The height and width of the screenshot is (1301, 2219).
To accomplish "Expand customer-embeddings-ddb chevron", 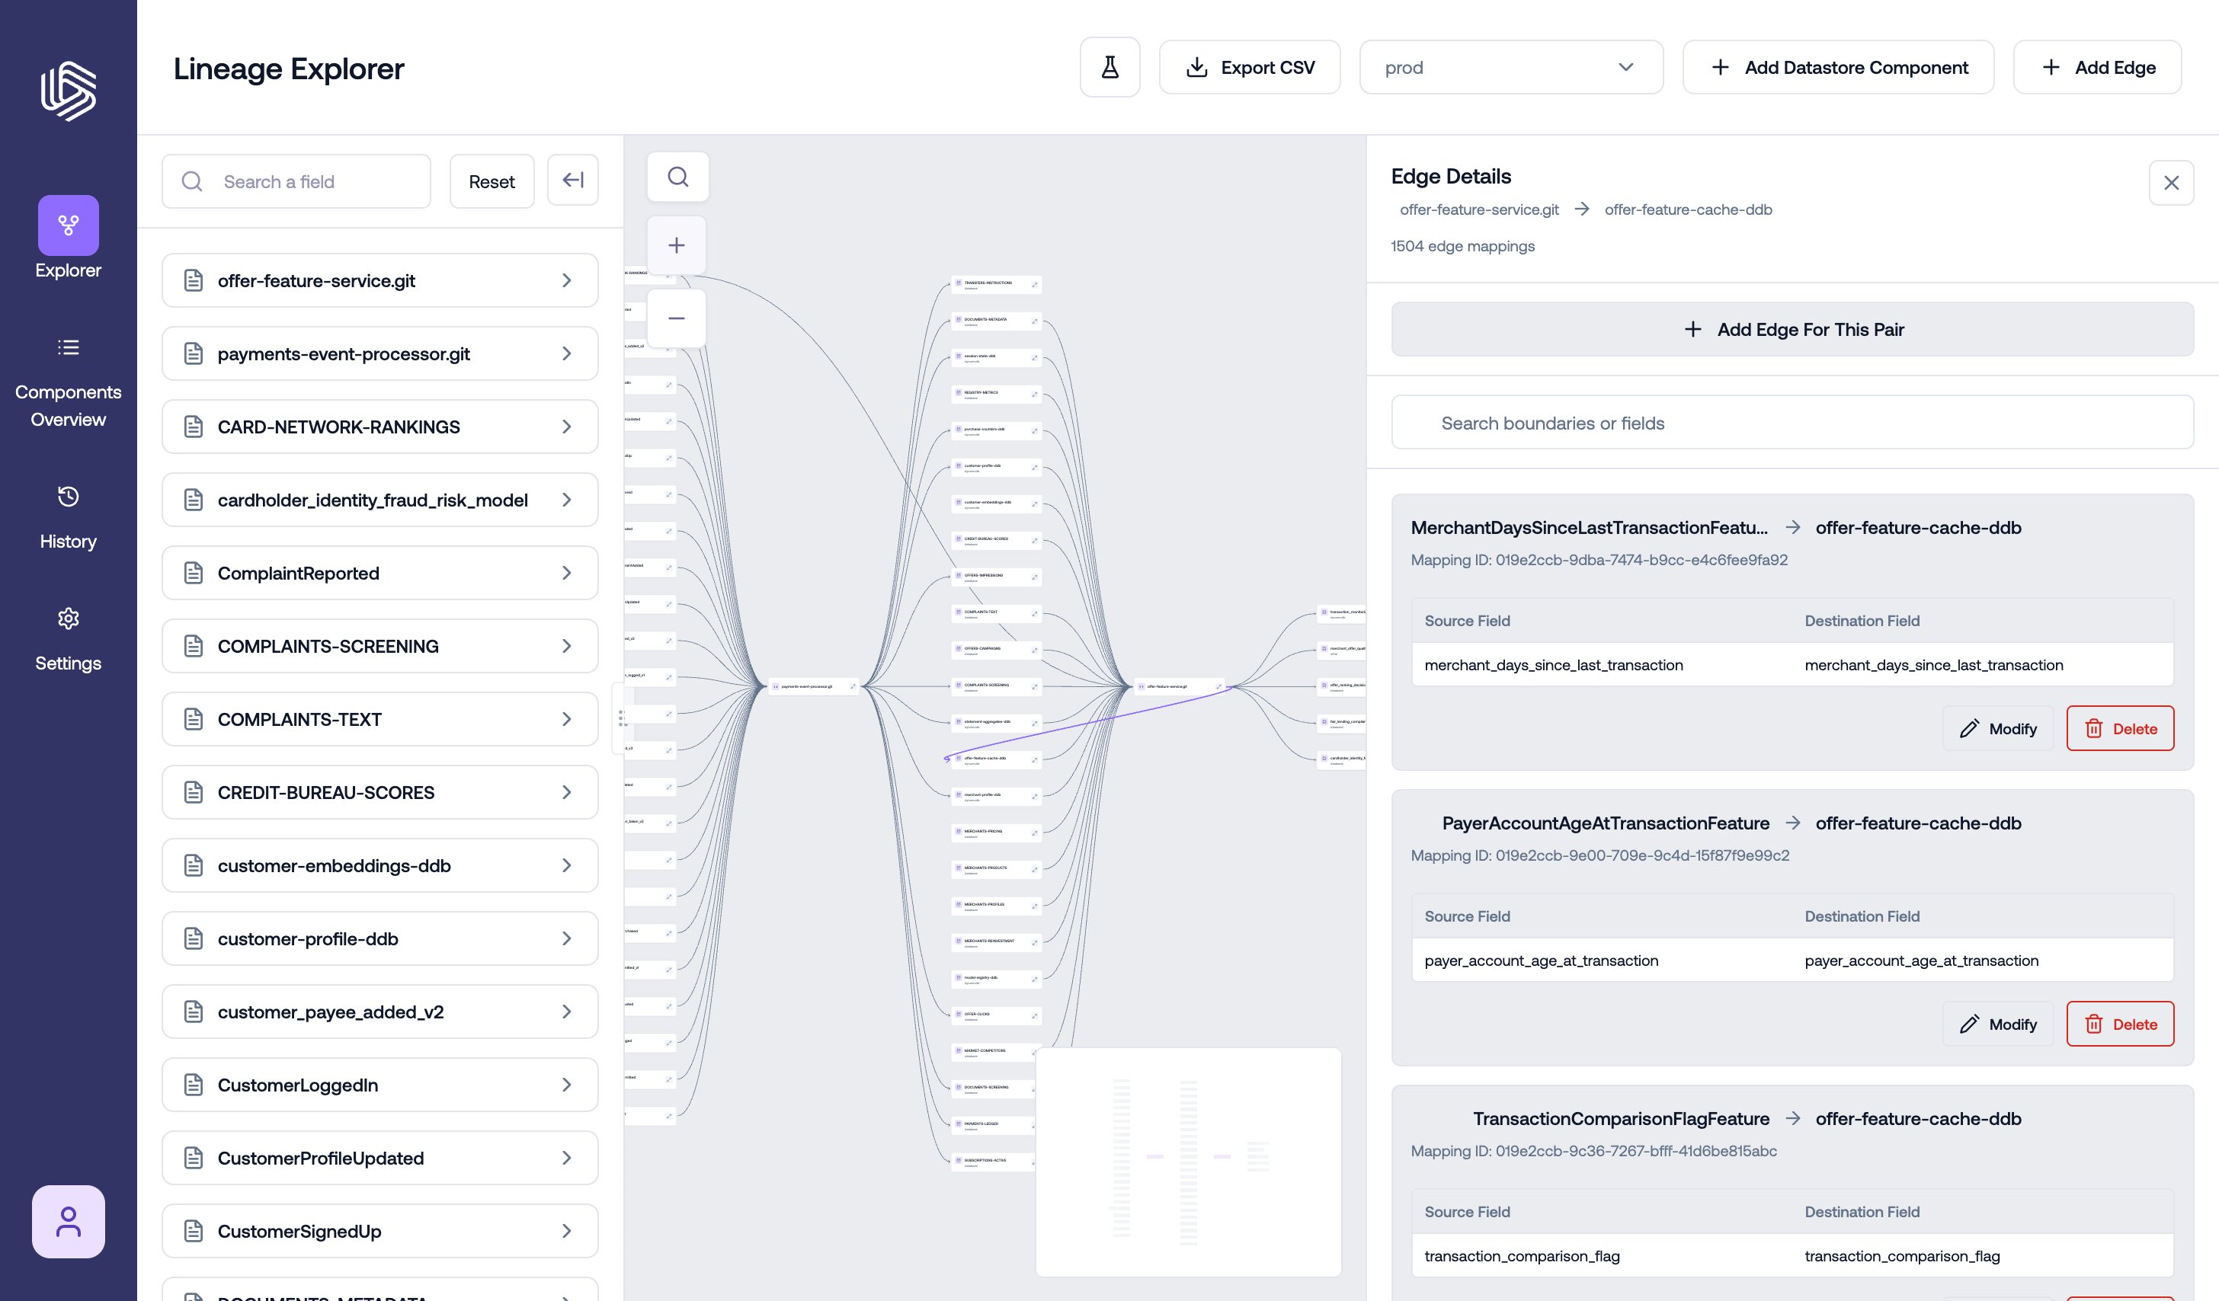I will [566, 865].
